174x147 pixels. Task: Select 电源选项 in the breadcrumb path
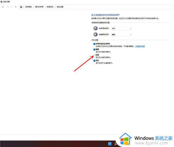[50, 6]
